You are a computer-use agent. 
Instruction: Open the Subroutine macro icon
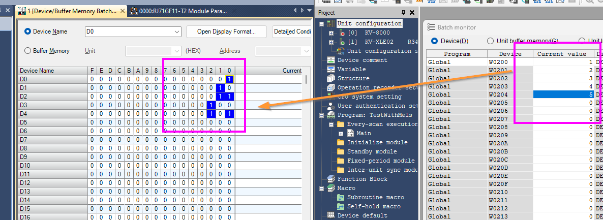[341, 197]
